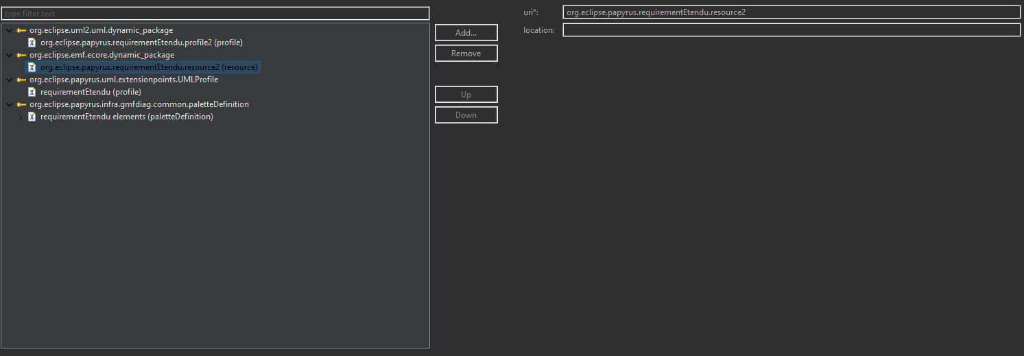Click into the location input field
This screenshot has height=356, width=1024.
point(791,29)
